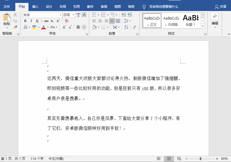Click the numbered list icon
Image resolution: width=231 pixels, height=162 pixels.
coord(103,15)
